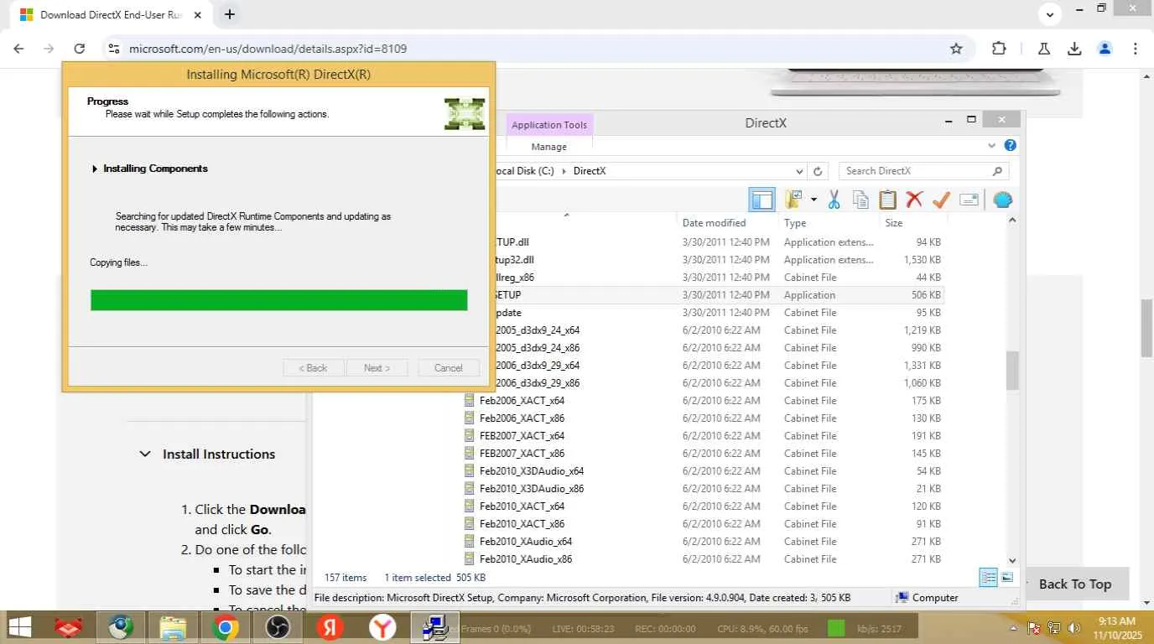Open the Chrome Downloads icon
Screen dimensions: 1154x644
point(1074,49)
